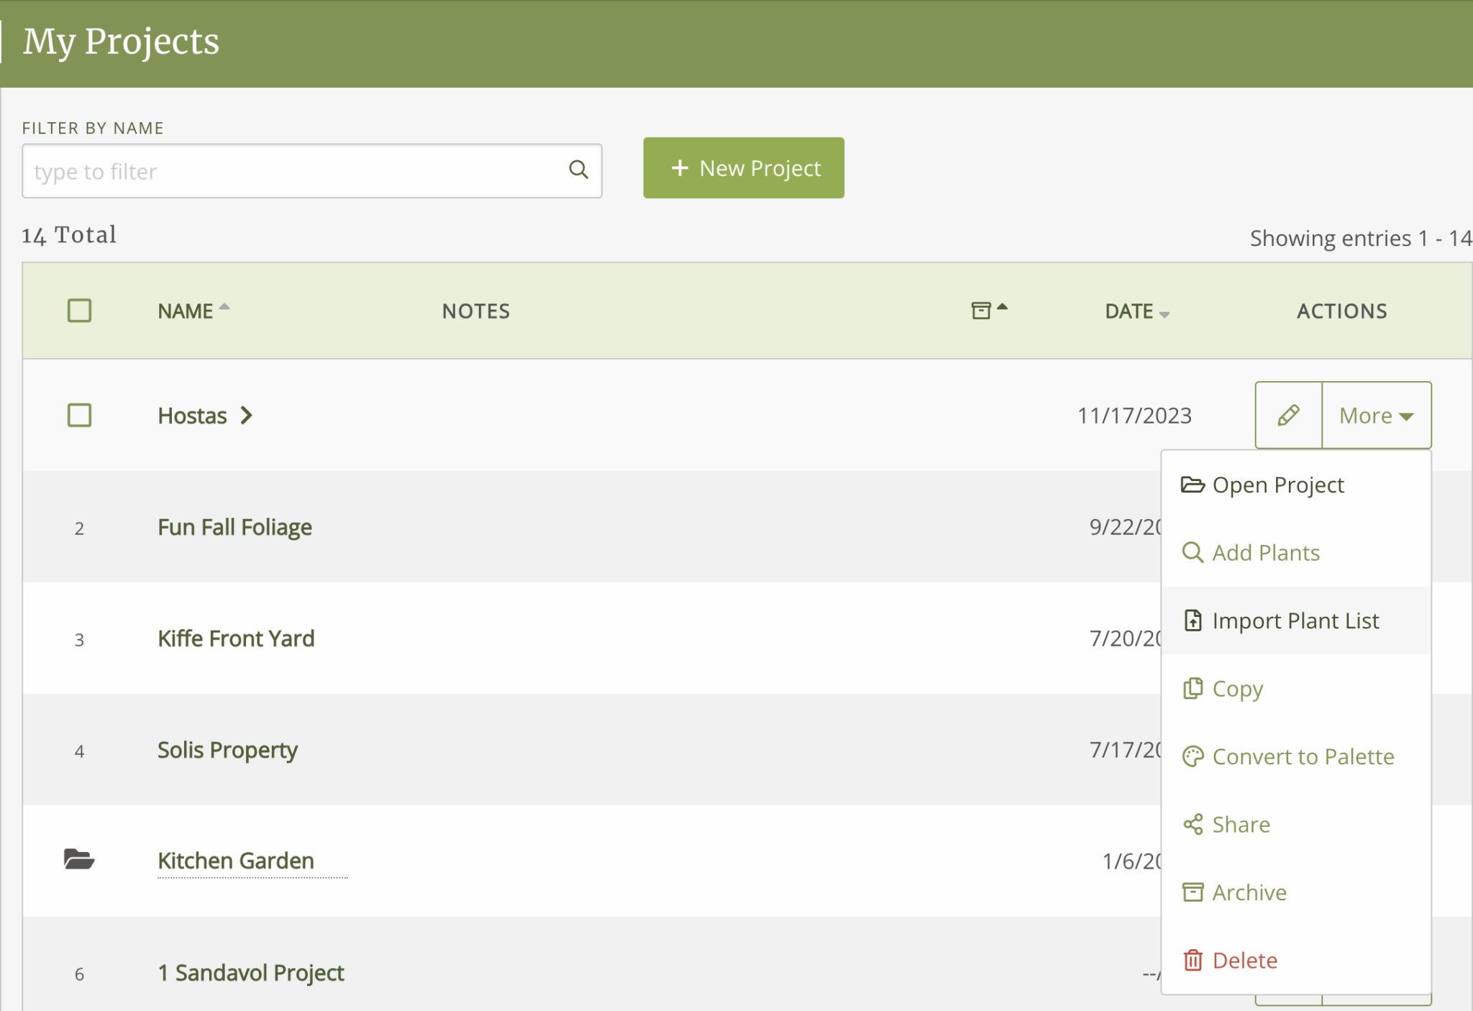
Task: Click the archive column header icon
Action: pos(981,310)
